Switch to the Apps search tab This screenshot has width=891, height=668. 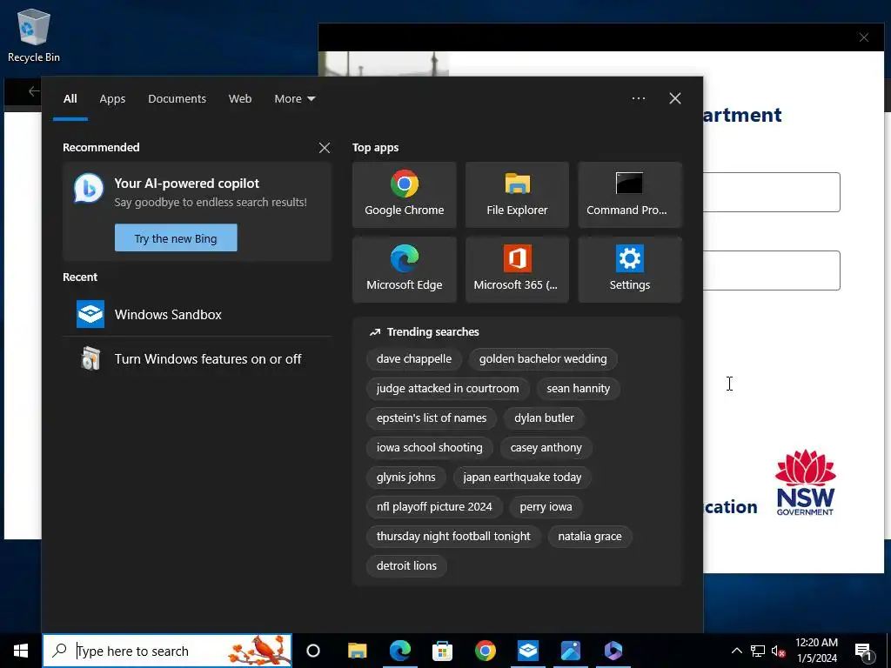[112, 99]
